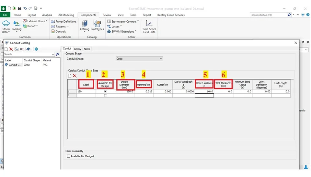
Task: Add a new conduit class size row
Action: (69, 76)
